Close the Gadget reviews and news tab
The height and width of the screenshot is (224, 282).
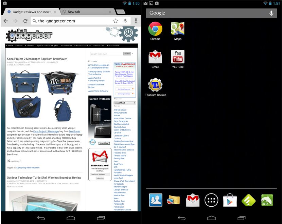point(55,12)
